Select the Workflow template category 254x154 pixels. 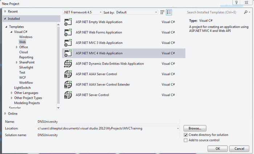click(26, 83)
